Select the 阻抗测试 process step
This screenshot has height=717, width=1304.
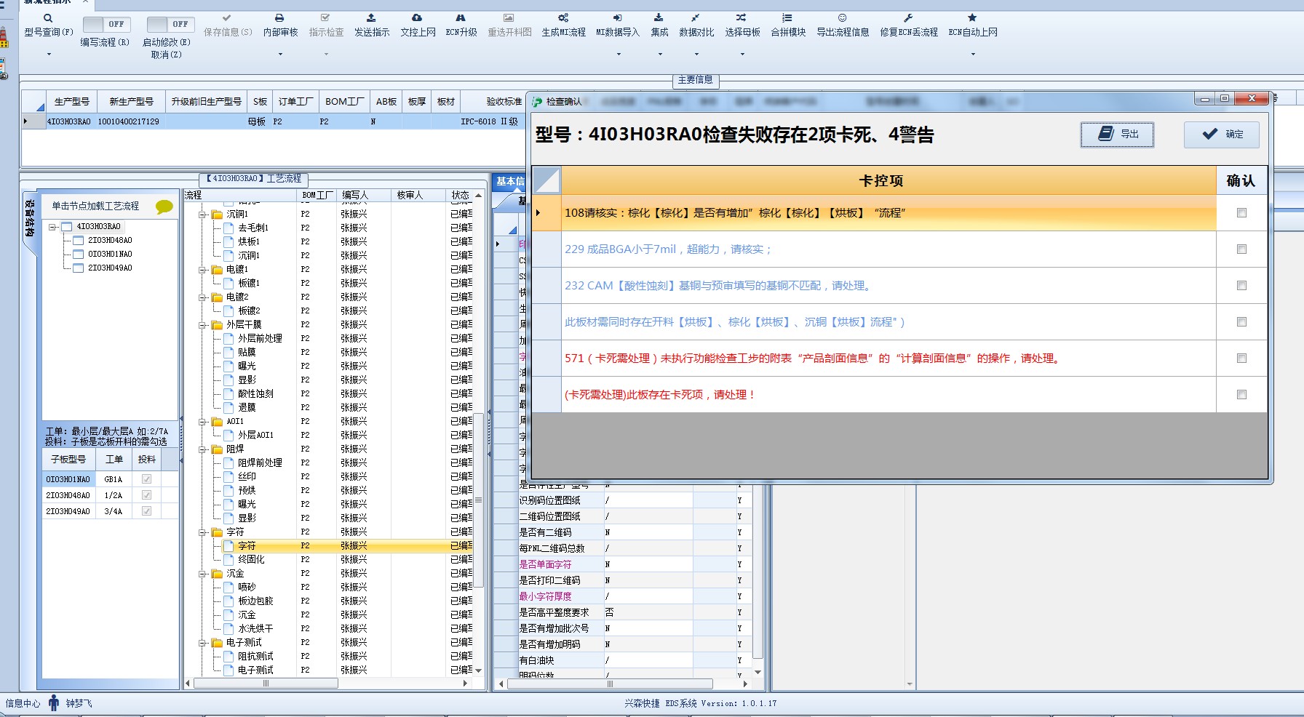coord(255,657)
